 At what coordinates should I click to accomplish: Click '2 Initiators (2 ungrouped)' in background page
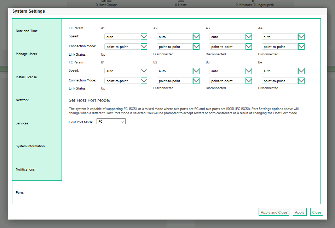click(255, 5)
